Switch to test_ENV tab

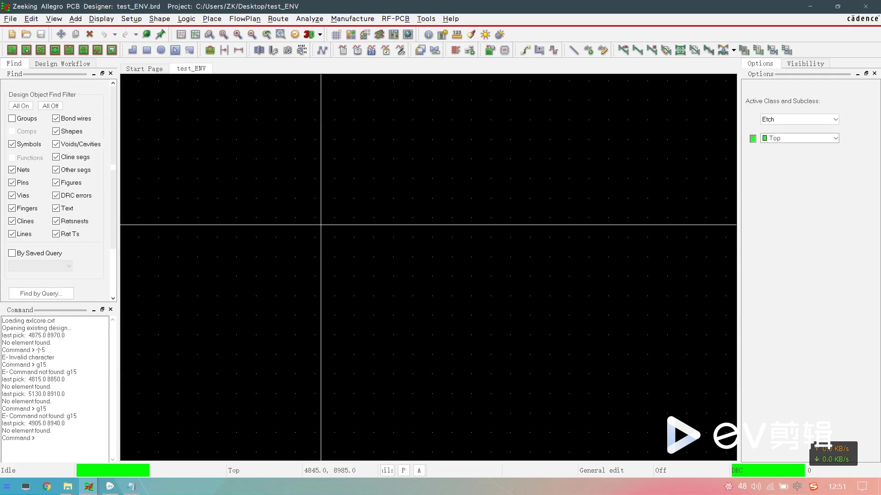click(190, 68)
